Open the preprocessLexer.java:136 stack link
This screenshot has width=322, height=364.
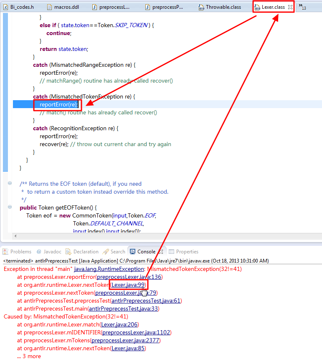pyautogui.click(x=129, y=277)
